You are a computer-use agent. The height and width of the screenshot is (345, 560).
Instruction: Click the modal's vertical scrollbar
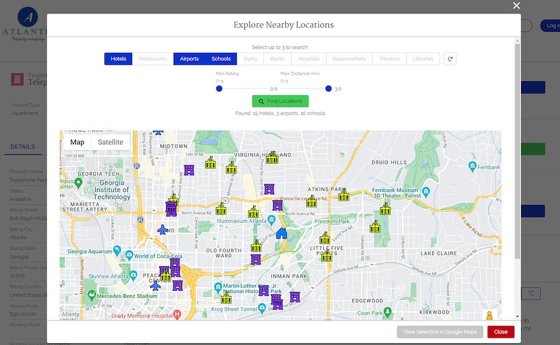point(517,152)
